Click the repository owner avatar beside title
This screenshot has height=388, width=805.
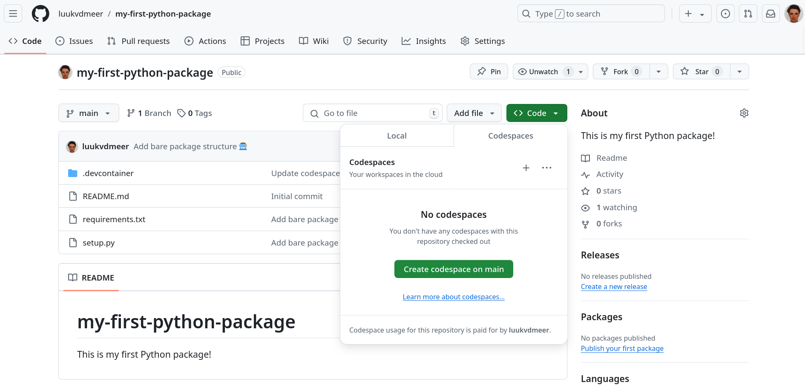pyautogui.click(x=65, y=72)
